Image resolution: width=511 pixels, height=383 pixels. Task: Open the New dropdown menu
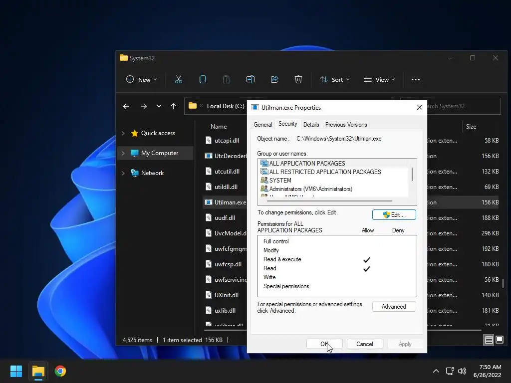142,79
